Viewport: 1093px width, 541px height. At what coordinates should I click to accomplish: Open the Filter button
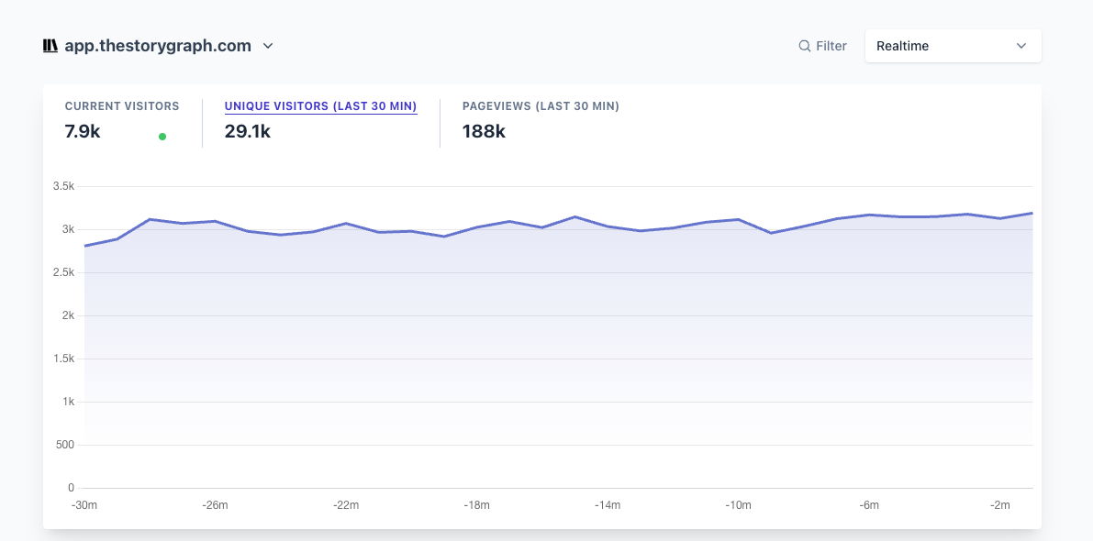point(822,46)
